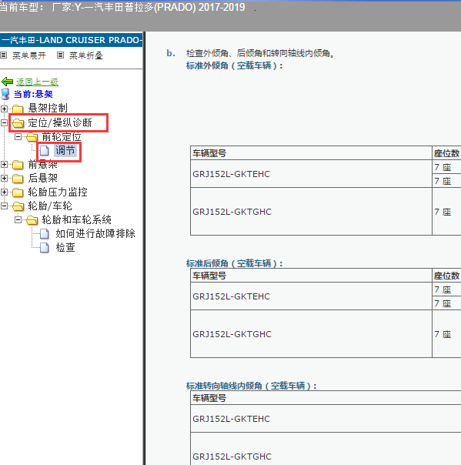461x465 pixels.
Task: Click the 标准转向轴线内倾角 heading
Action: tap(252, 386)
